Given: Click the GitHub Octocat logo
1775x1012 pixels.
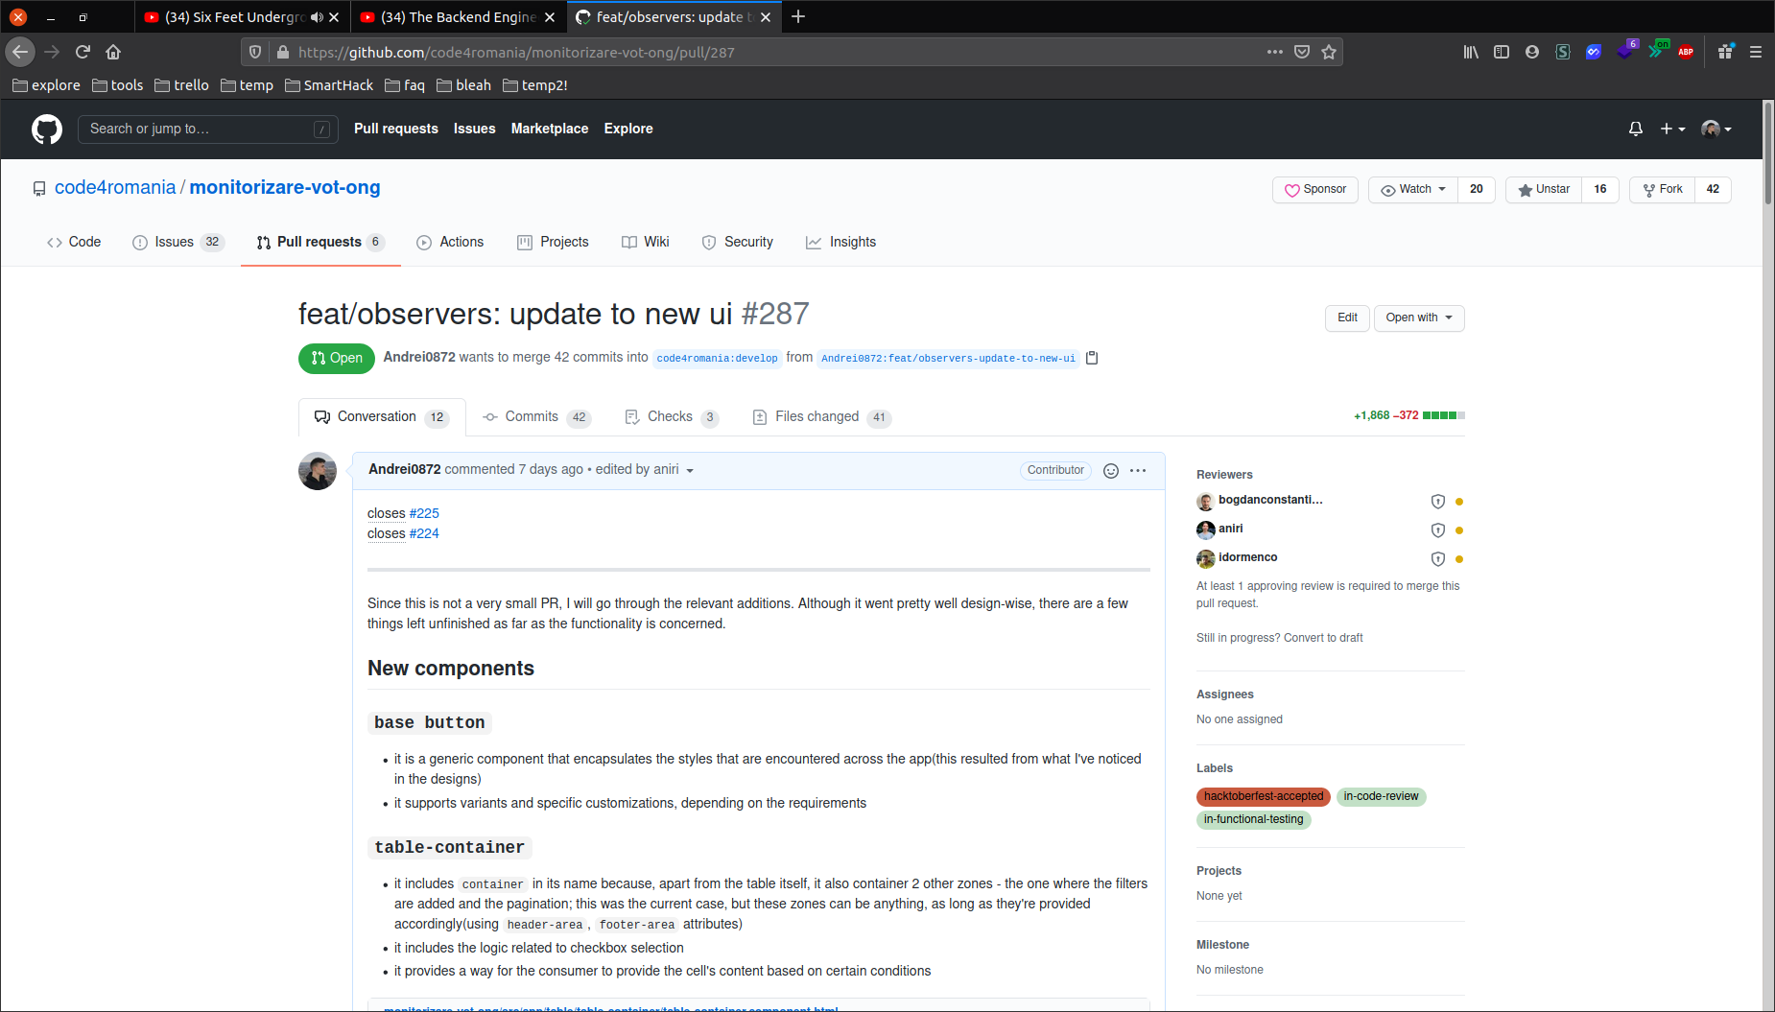Looking at the screenshot, I should [x=46, y=129].
